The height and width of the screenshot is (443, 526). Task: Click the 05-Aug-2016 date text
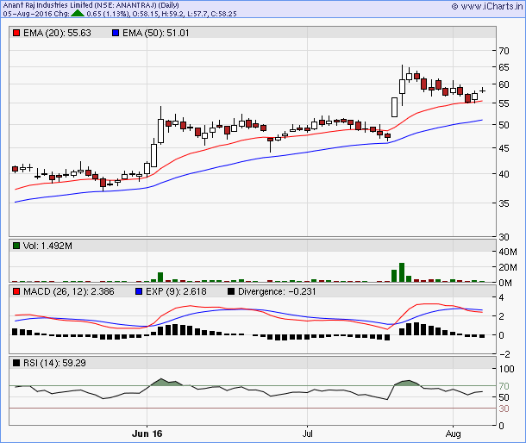[28, 14]
